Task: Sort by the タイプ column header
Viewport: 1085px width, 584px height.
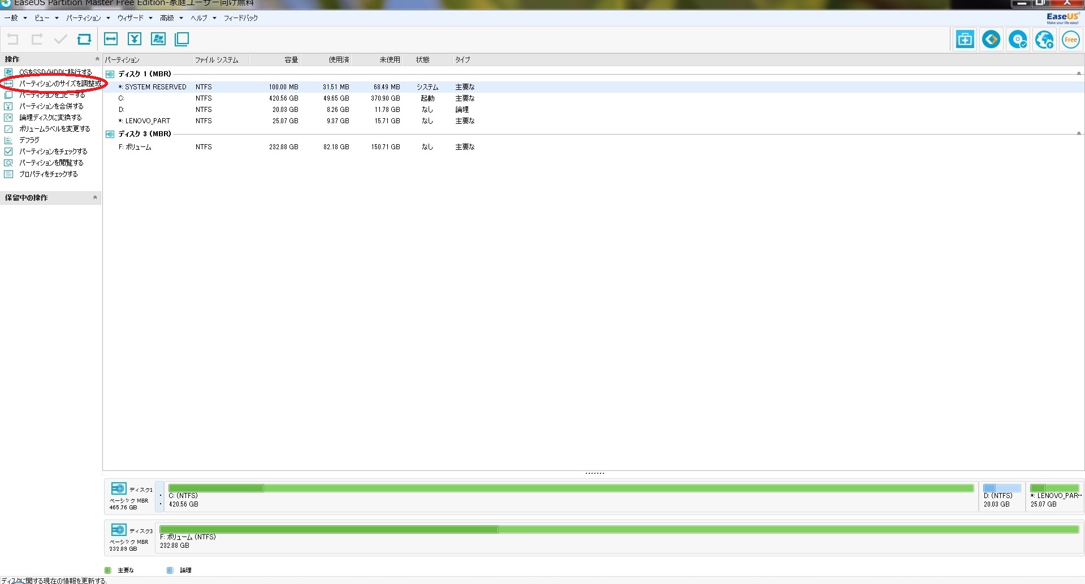Action: (462, 60)
